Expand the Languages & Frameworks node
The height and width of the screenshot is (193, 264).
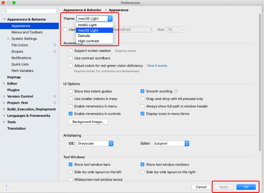coord(4,115)
